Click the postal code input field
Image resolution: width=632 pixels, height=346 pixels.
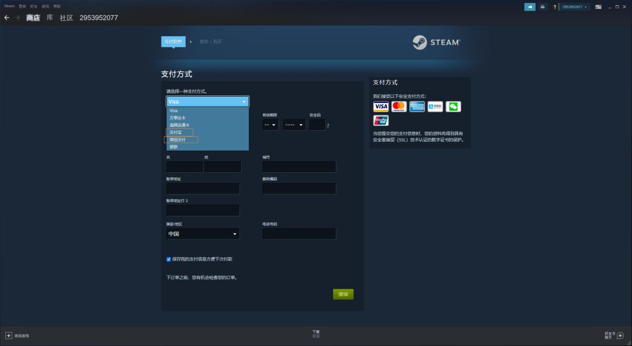[299, 189]
